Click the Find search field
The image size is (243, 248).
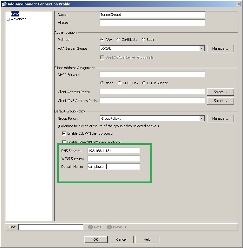point(51,227)
